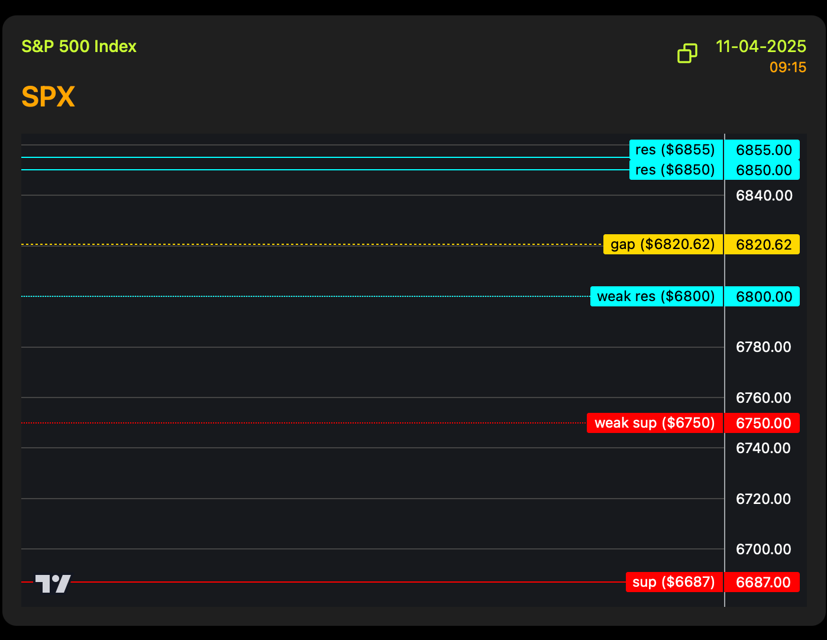This screenshot has width=827, height=640.
Task: Open the TradingView logo in chart corner
Action: pyautogui.click(x=53, y=583)
